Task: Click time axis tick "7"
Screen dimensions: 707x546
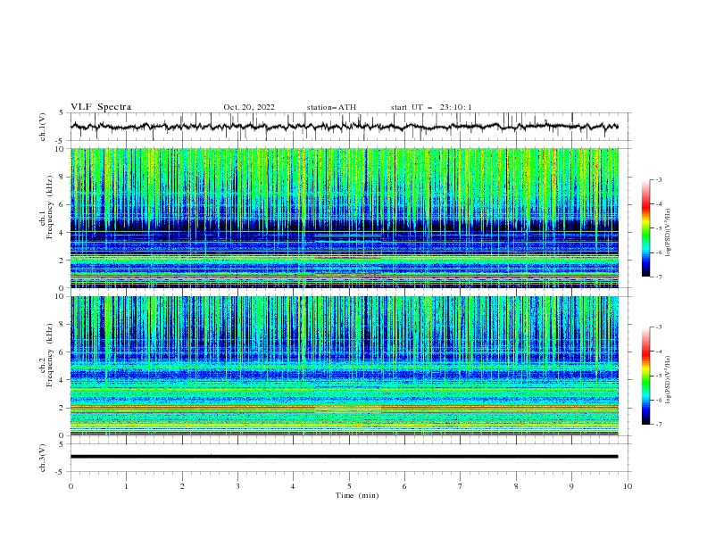Action: coord(461,486)
